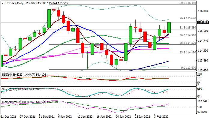Viewport: 210px width, 120px height.
Task: Click the 21 Dec 2021 date label
Action: pos(9,117)
